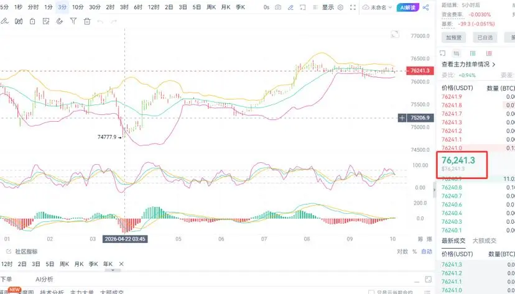This screenshot has height=294, width=515.
Task: Open chart settings hexagon gear icon
Action: [x=341, y=7]
